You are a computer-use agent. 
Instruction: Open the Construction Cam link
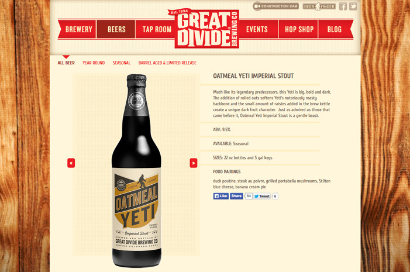click(276, 6)
